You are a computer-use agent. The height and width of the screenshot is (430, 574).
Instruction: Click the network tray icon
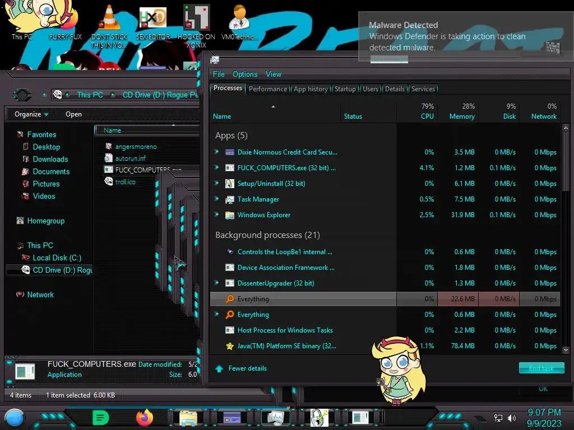[498, 418]
